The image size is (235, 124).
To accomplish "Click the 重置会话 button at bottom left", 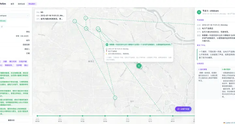I will (11, 120).
